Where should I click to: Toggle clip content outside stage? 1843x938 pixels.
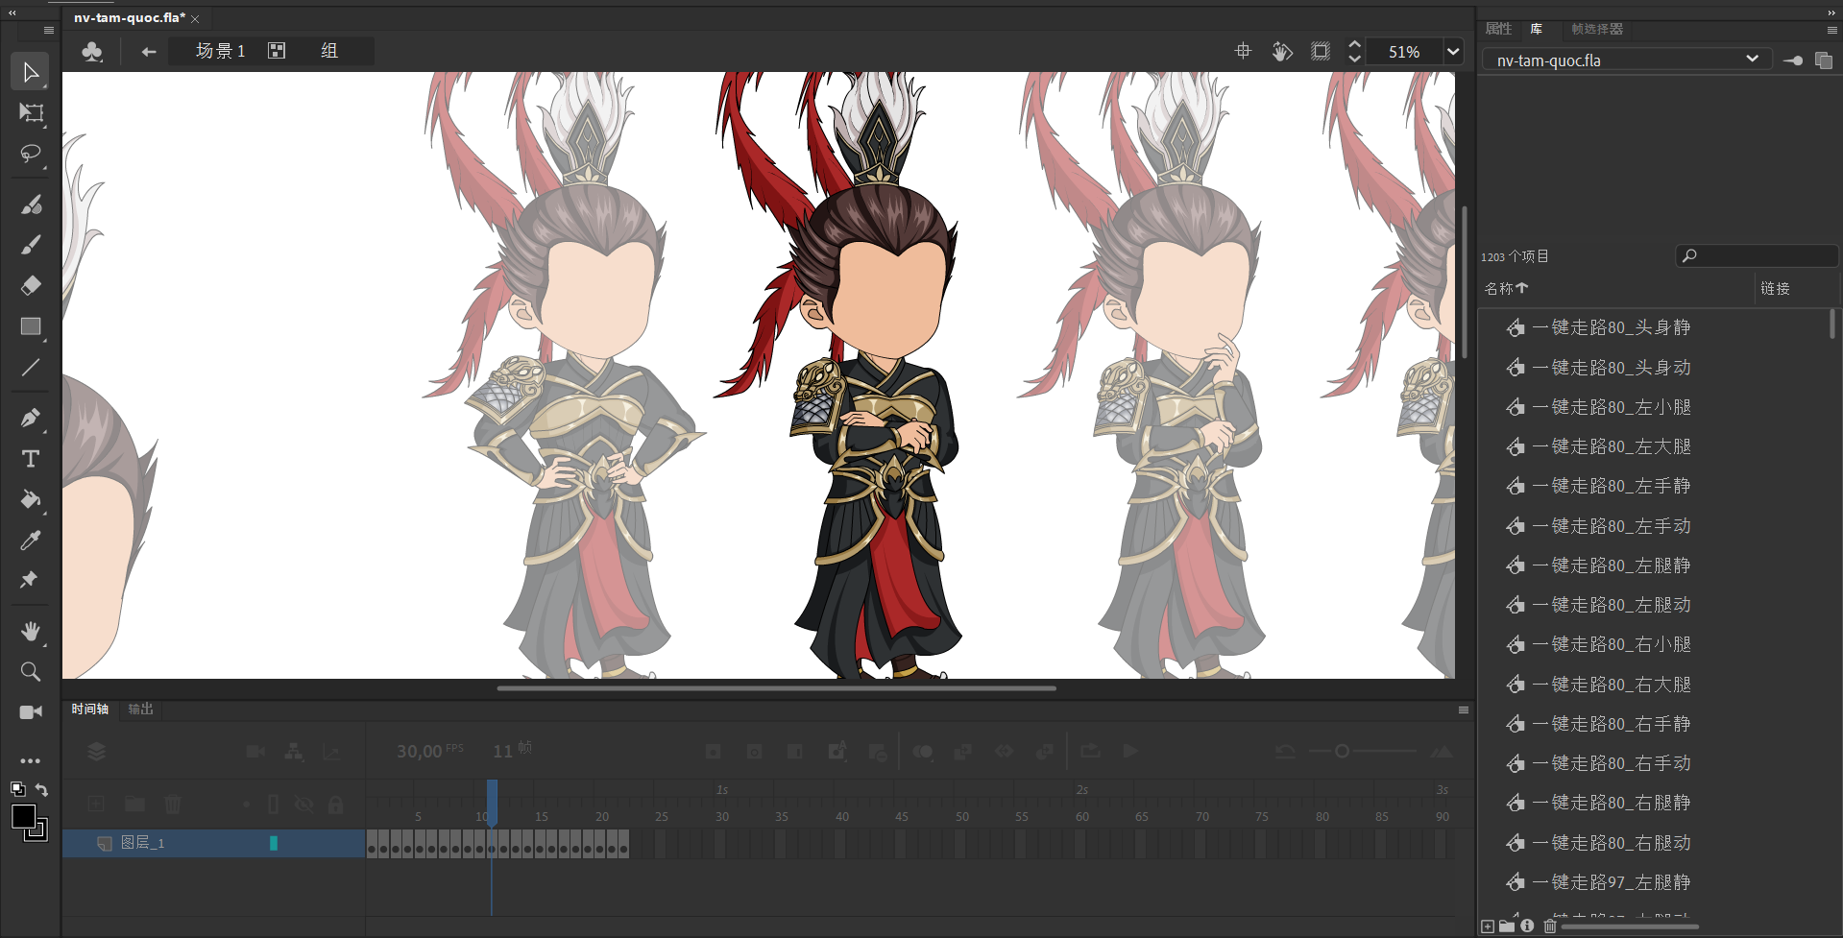1321,52
